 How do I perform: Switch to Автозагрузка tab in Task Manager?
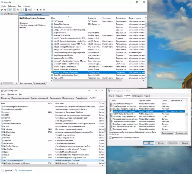tap(55, 98)
